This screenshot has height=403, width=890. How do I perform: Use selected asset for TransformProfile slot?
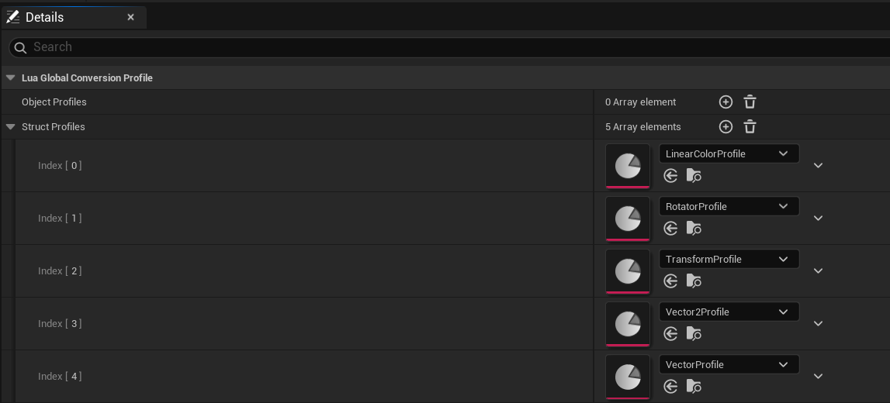(x=670, y=281)
